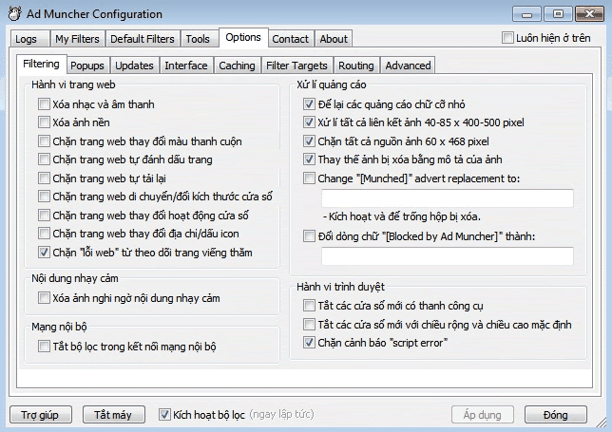
Task: Check 'Chặn trang web tự đánh dấu trang'
Action: click(x=44, y=160)
